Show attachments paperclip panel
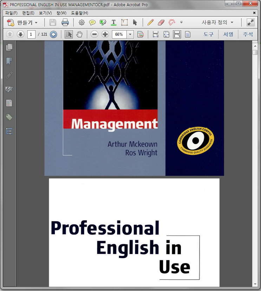Viewport: 261px width, 291px height. pyautogui.click(x=9, y=75)
